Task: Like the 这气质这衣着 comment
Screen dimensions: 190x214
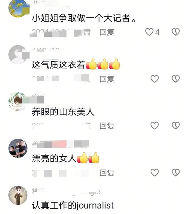Action: point(155,79)
